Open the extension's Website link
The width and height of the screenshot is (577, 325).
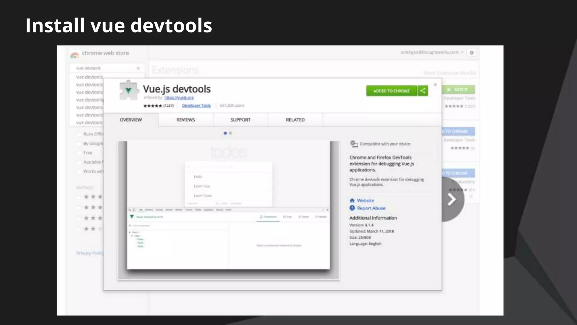point(365,201)
